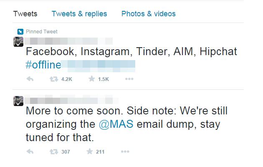Open the Photos & videos tab
263x167 pixels.
pos(148,14)
